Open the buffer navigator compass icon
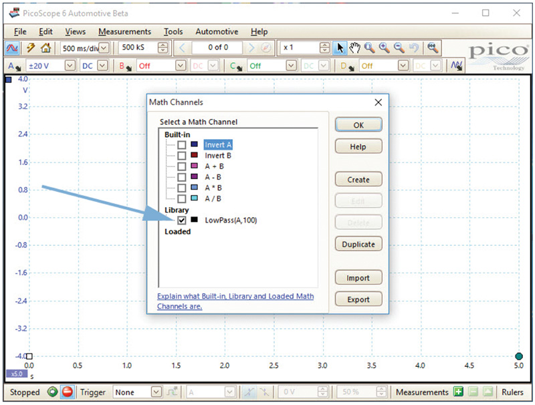535x405 pixels. 265,47
